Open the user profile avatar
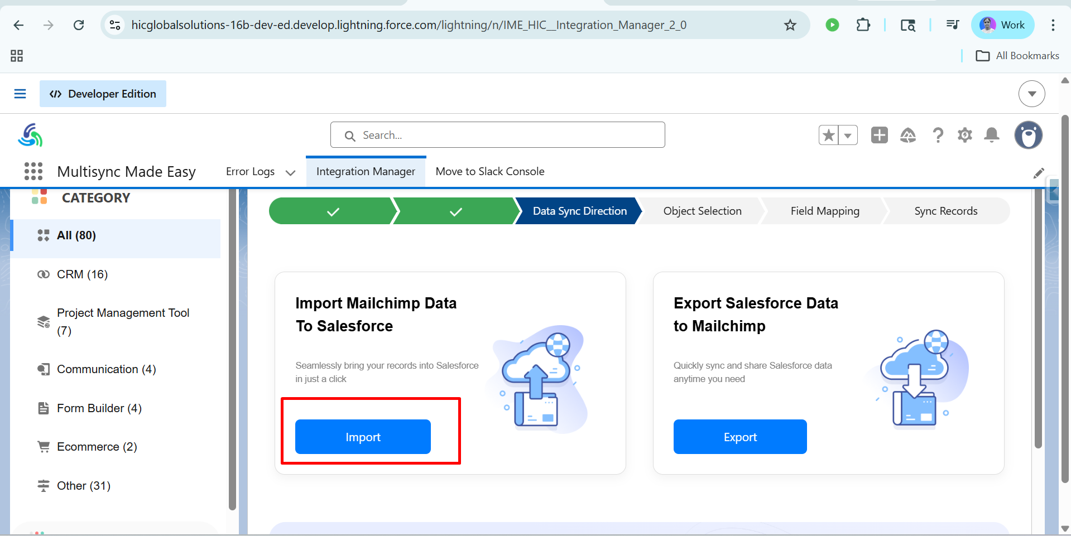Image resolution: width=1071 pixels, height=536 pixels. [x=1028, y=135]
